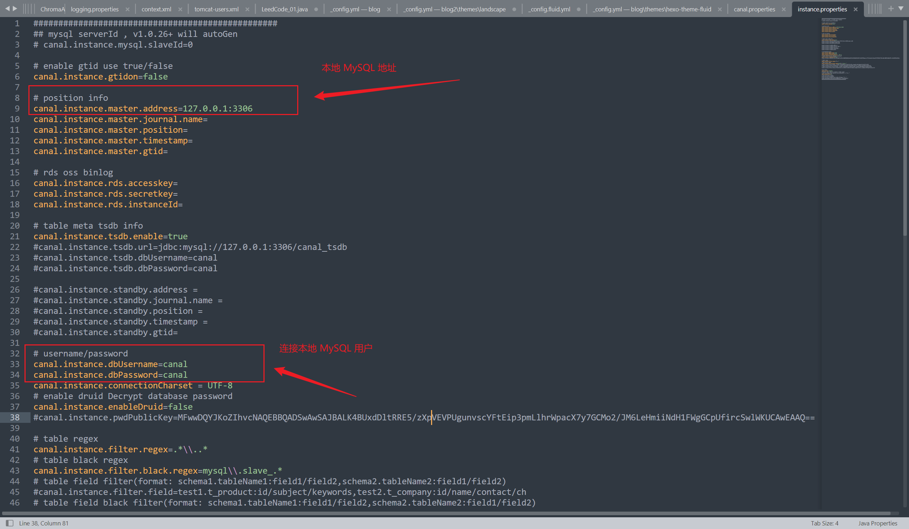This screenshot has width=909, height=529.
Task: Select the active instance.properties tab
Action: pos(822,9)
